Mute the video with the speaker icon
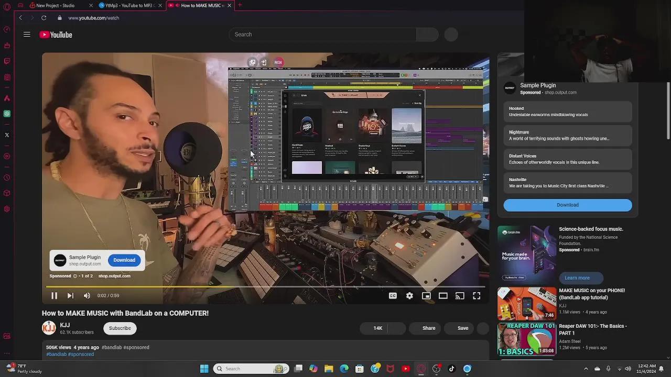Viewport: 671px width, 377px height. [87, 296]
